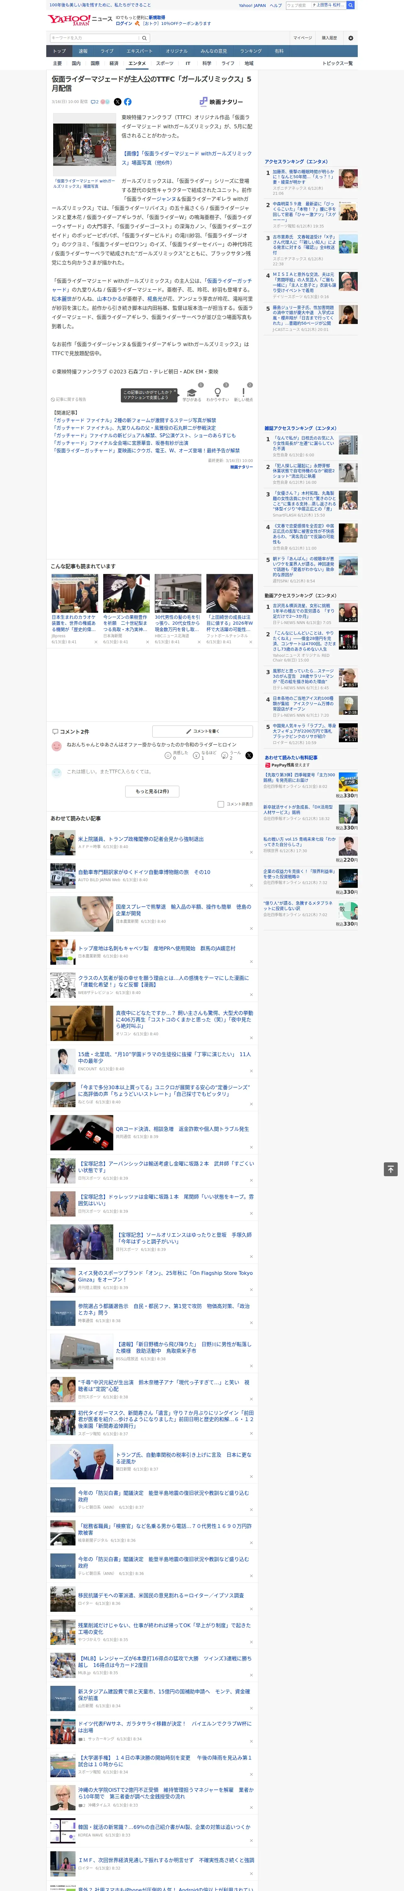Click the ヘルプ link in the top bar
Image resolution: width=404 pixels, height=1891 pixels.
[x=276, y=5]
